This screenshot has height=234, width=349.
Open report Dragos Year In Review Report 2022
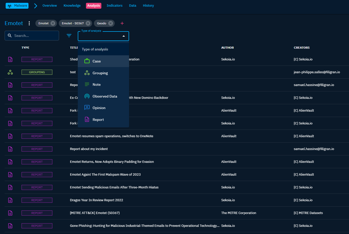click(x=96, y=200)
